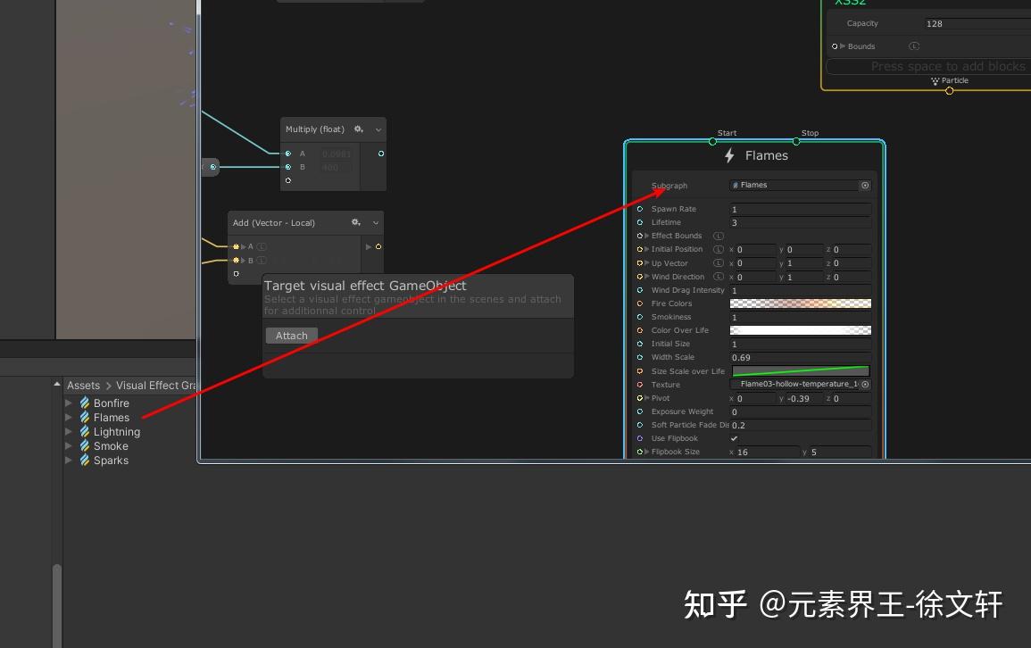This screenshot has width=1031, height=648.
Task: Click the Subgraph Flames object field
Action: click(794, 186)
